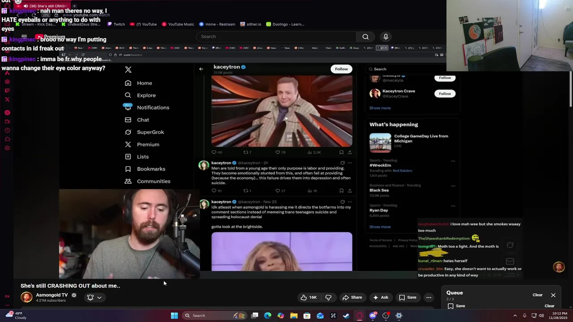573x322 pixels.
Task: Open the Duolingo bookmark
Action: tap(285, 24)
